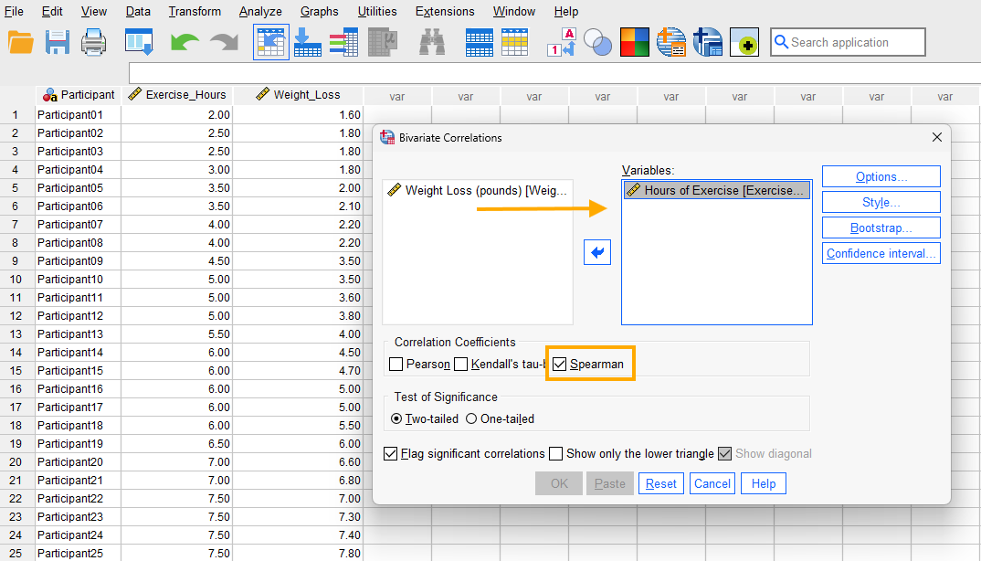The image size is (981, 561).
Task: Enable the Pearson correlation coefficient
Action: pyautogui.click(x=396, y=364)
